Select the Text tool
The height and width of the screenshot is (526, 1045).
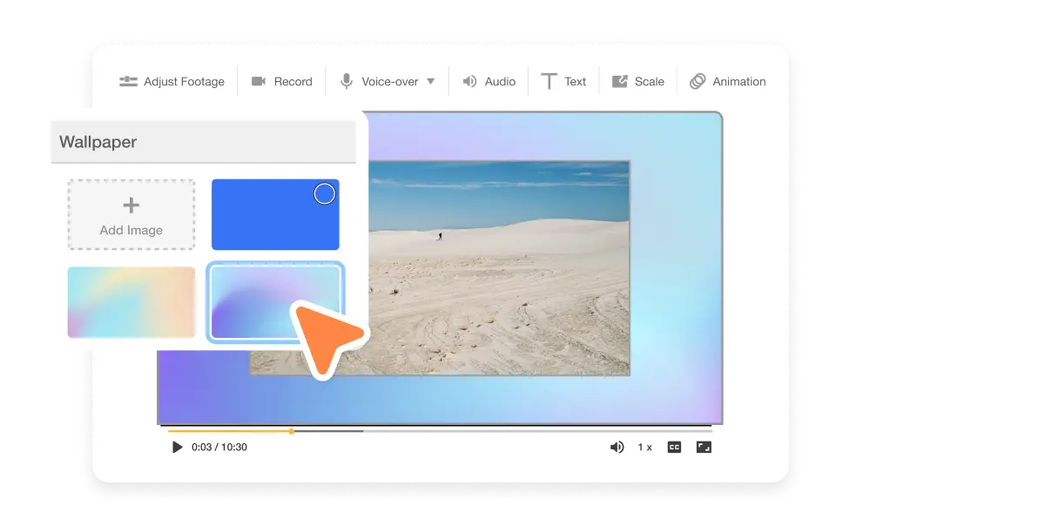point(563,81)
